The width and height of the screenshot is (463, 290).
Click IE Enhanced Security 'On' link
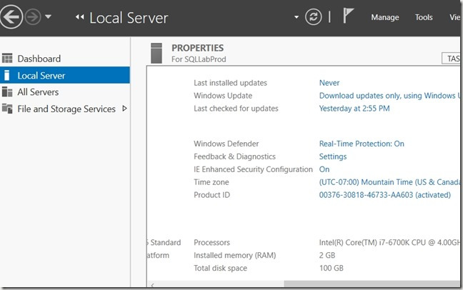tap(324, 169)
